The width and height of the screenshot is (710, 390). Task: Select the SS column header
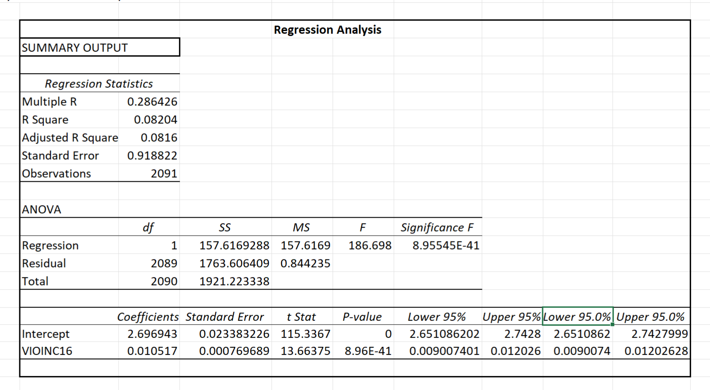tap(225, 228)
